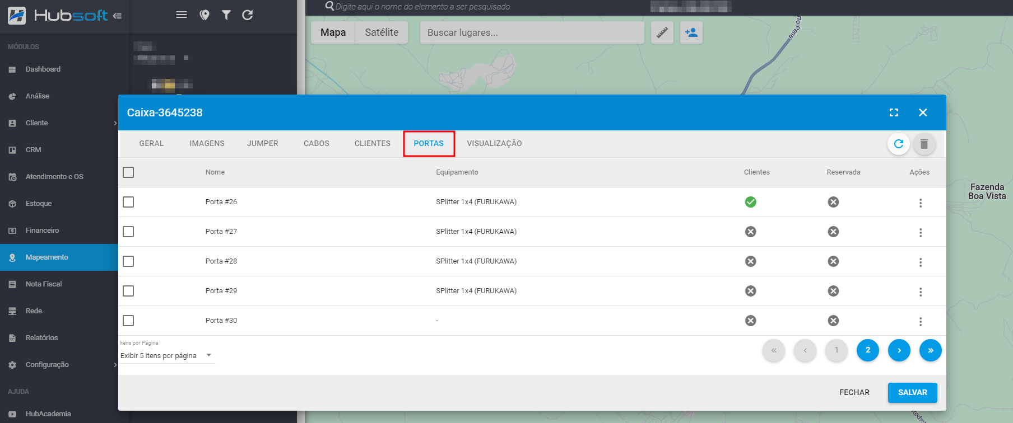The image size is (1013, 423).
Task: Check the box for Porta #30
Action: click(128, 321)
